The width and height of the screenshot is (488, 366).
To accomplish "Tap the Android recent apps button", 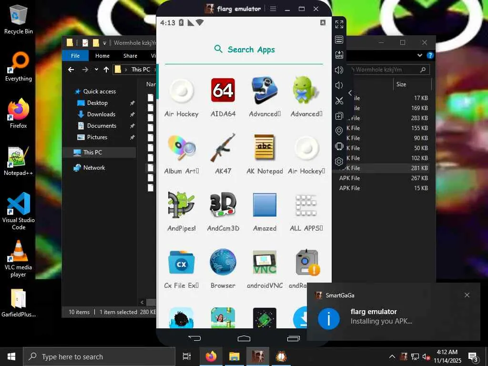I will pyautogui.click(x=293, y=338).
